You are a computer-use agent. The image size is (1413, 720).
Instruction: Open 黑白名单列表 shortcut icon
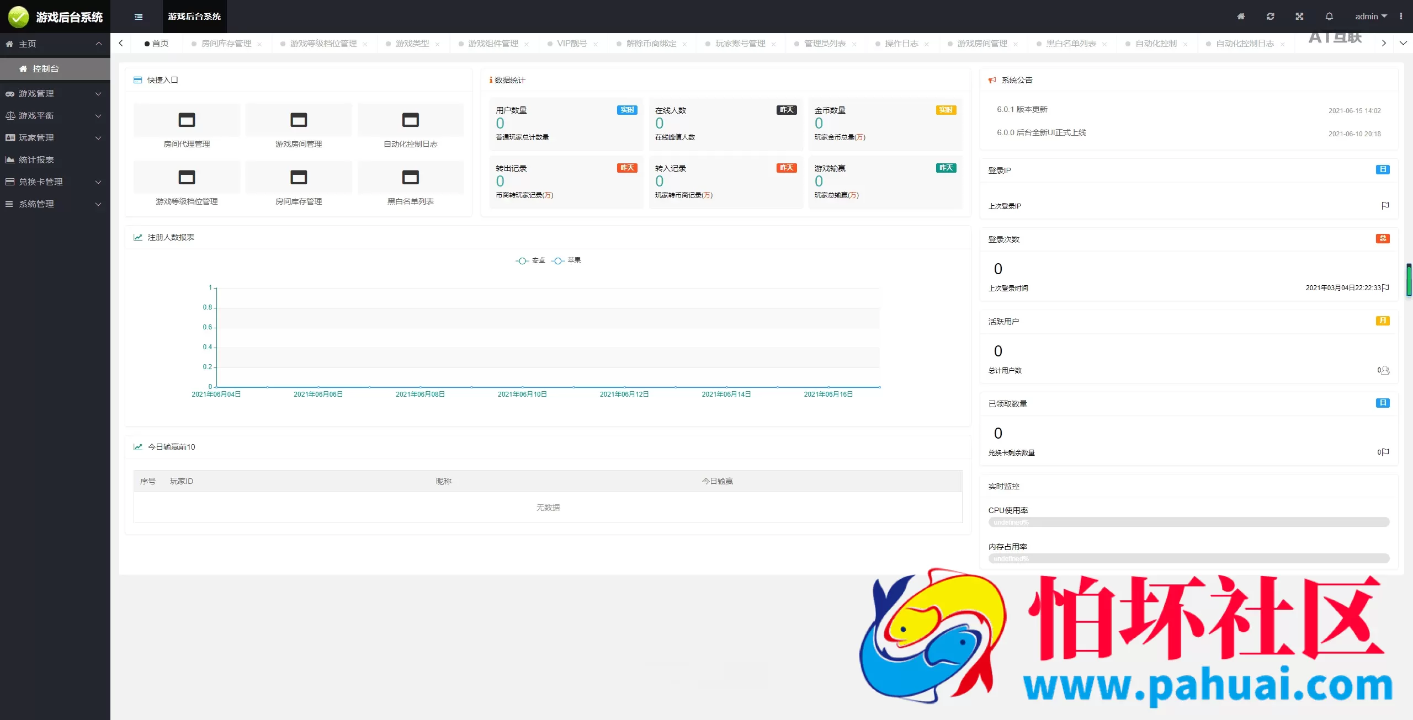411,177
